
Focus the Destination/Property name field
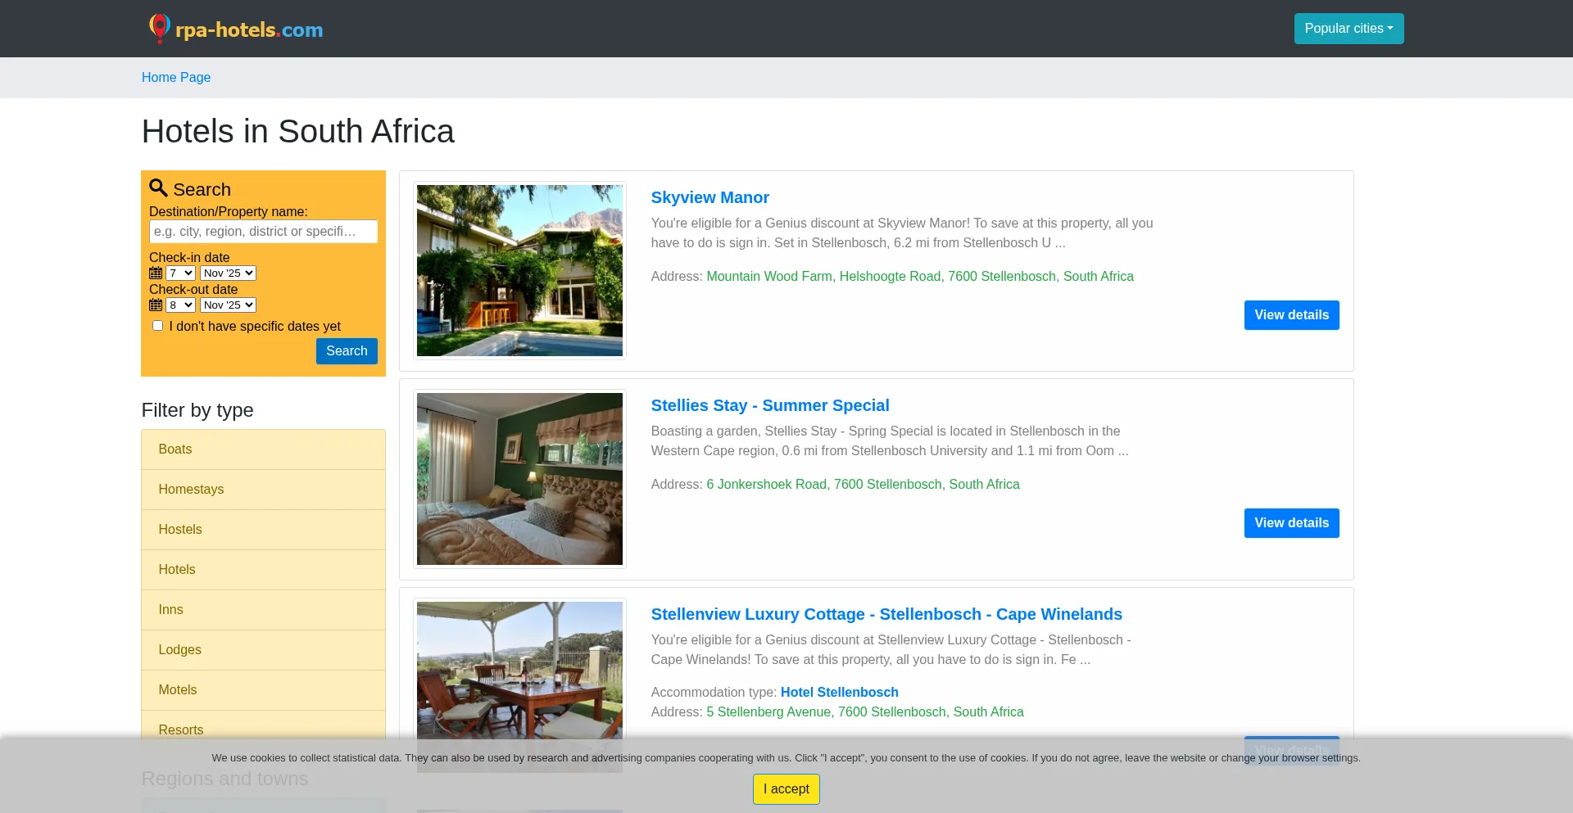click(x=263, y=232)
